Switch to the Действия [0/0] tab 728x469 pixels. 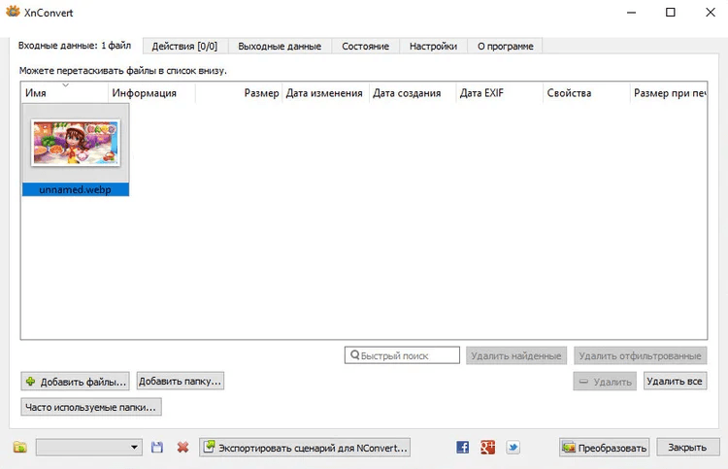184,46
